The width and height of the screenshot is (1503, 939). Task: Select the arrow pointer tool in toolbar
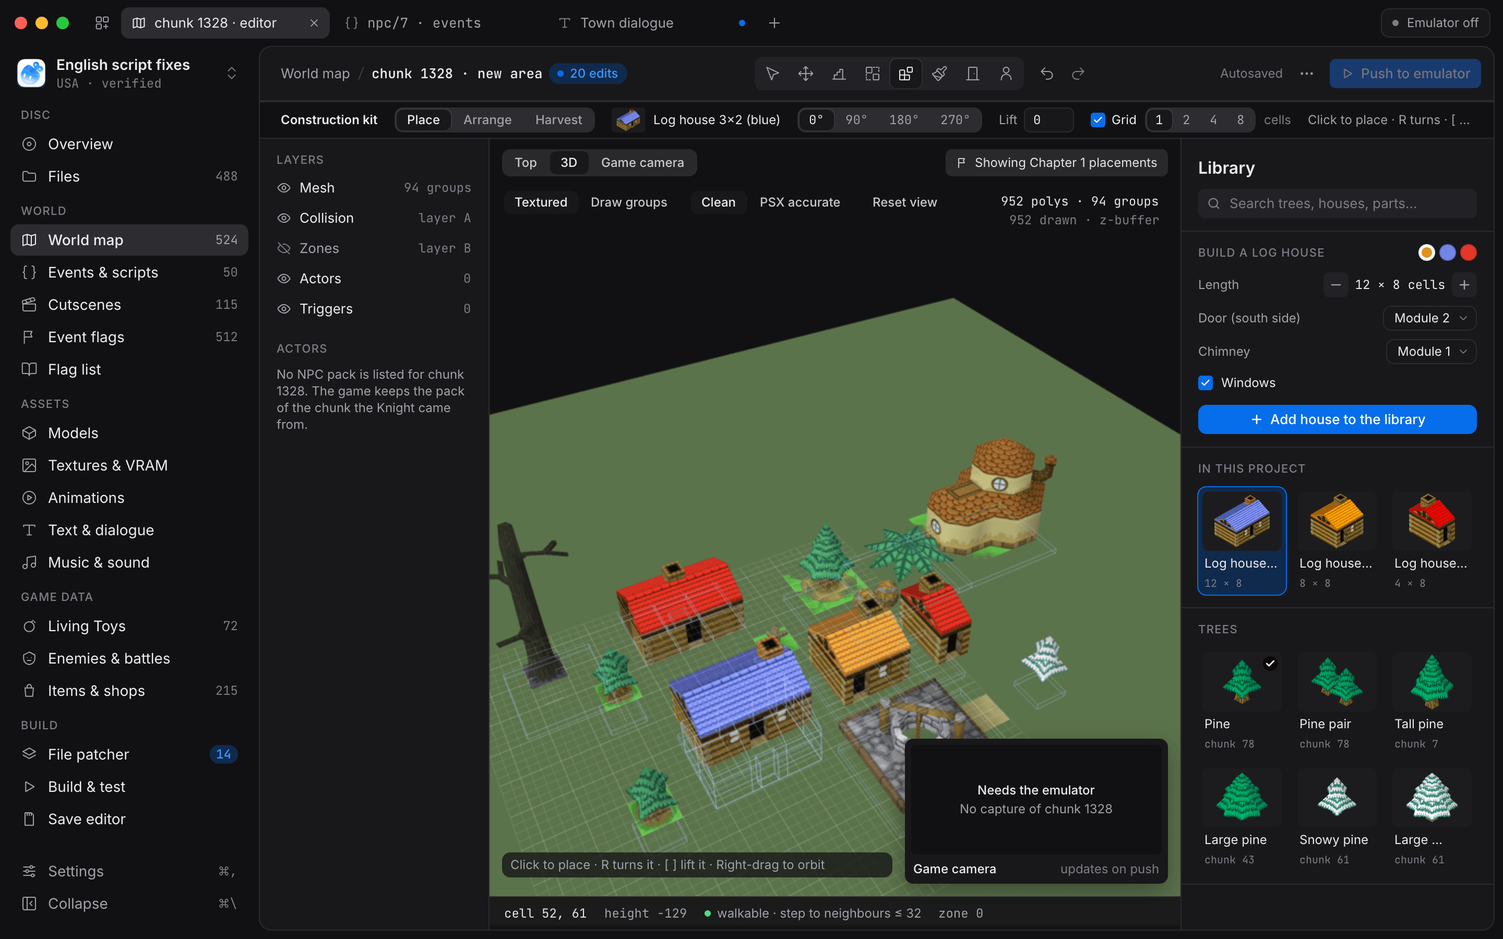click(772, 74)
